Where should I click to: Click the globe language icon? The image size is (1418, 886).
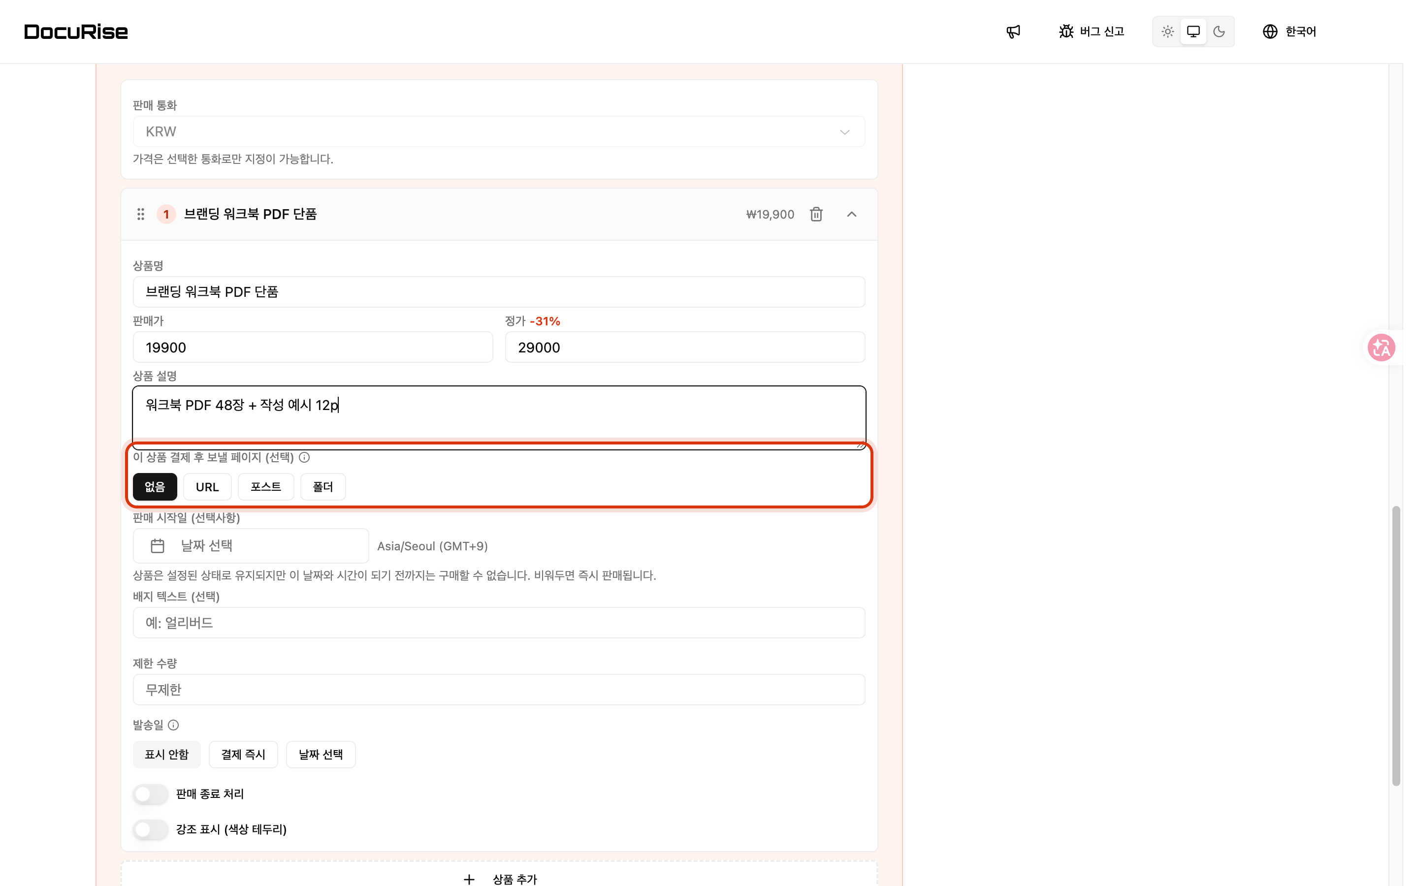[1270, 32]
